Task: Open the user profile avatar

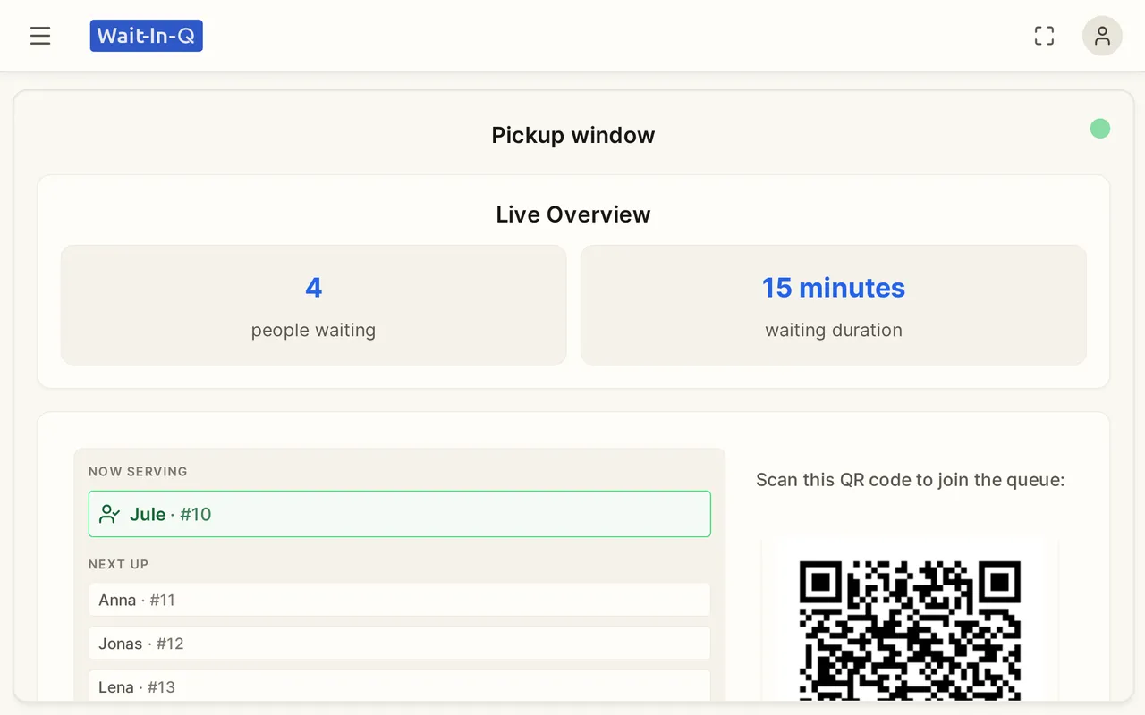Action: point(1102,36)
